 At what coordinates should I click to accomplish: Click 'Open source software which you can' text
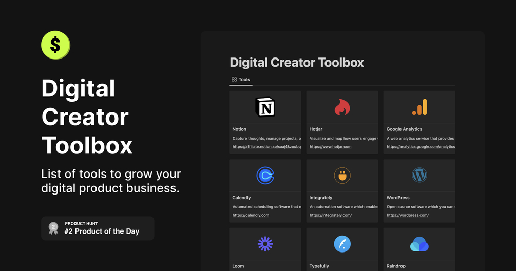coord(421,207)
